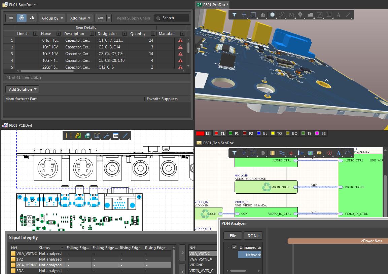Switch to the PB01.PcbDoc tab

(212, 5)
